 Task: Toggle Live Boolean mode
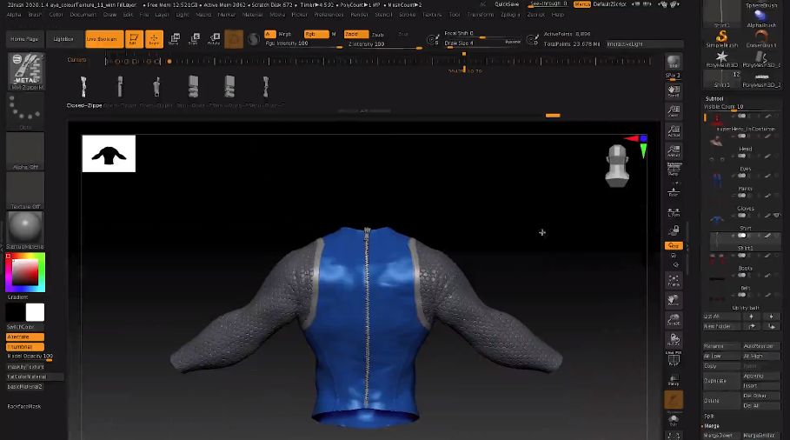pyautogui.click(x=104, y=39)
